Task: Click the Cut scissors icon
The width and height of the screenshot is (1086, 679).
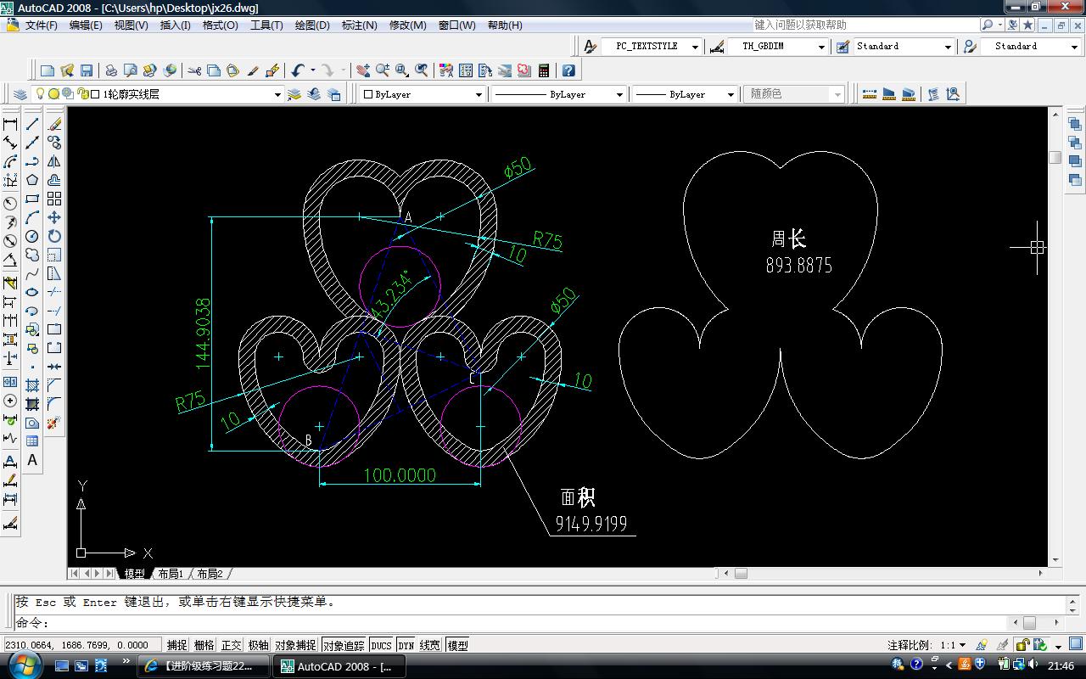Action: [194, 70]
